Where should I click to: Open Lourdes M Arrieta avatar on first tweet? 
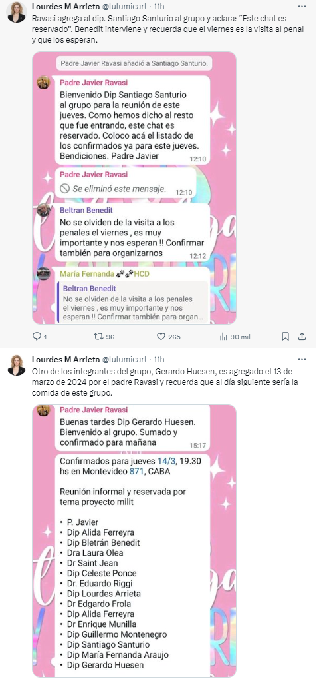click(x=16, y=13)
